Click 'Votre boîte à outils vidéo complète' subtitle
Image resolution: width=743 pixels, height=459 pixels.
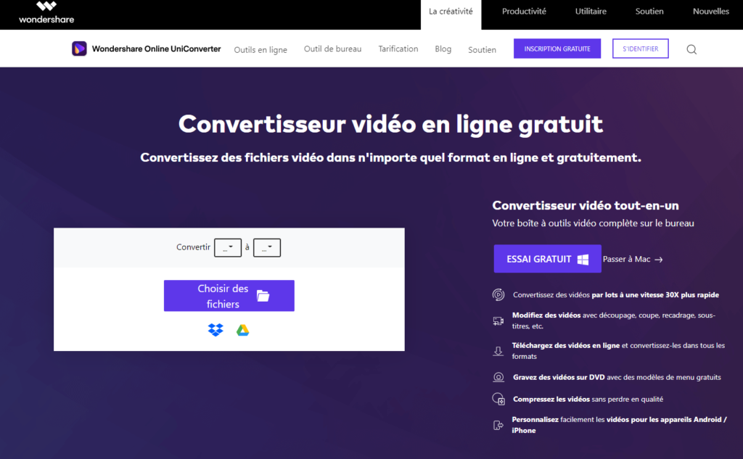point(593,223)
